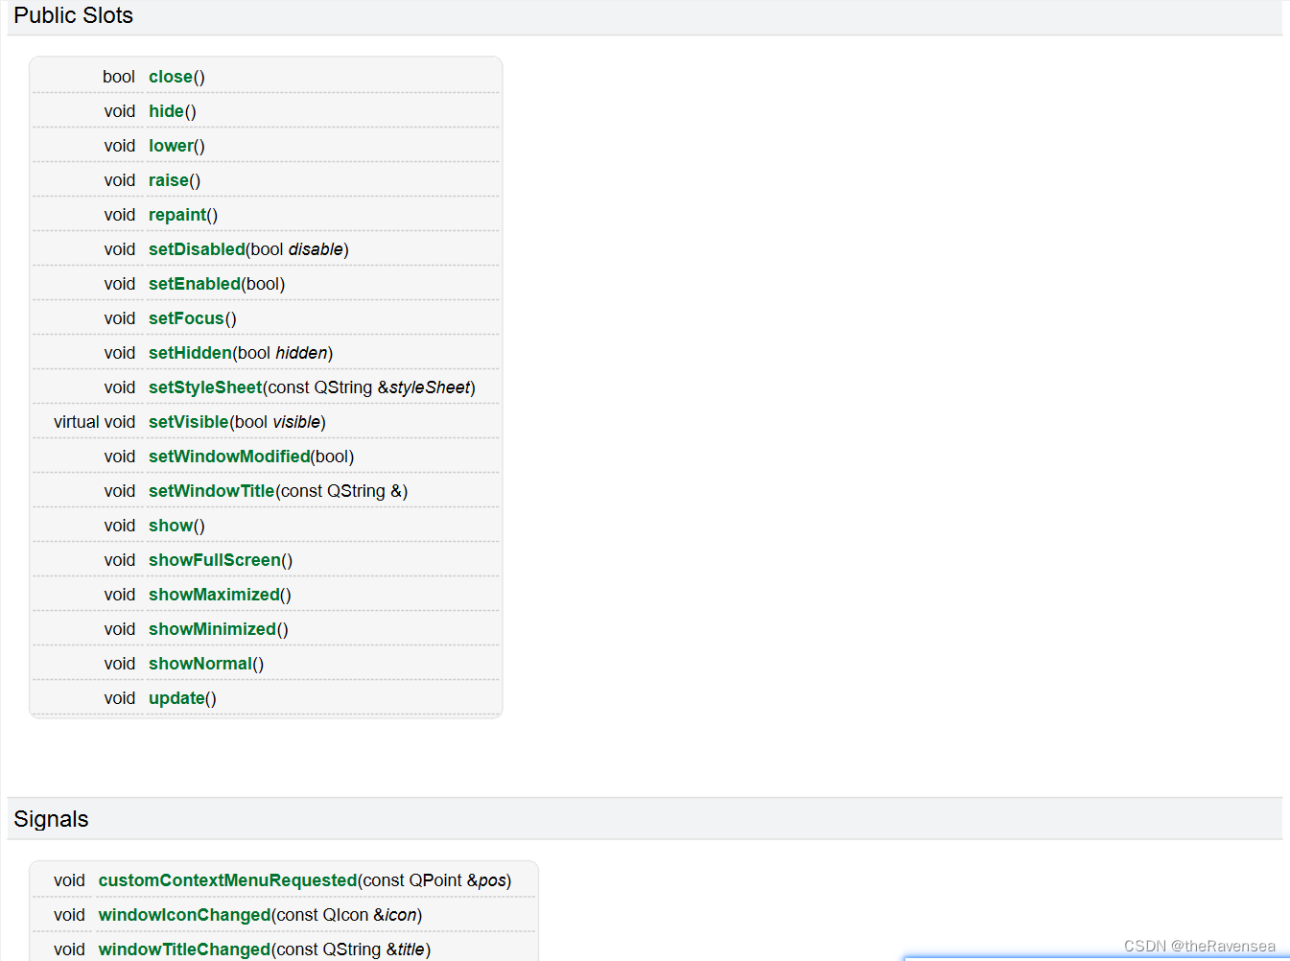Viewport: 1290px width, 961px height.
Task: Select the 'Public Slots' heading text
Action: pyautogui.click(x=73, y=15)
